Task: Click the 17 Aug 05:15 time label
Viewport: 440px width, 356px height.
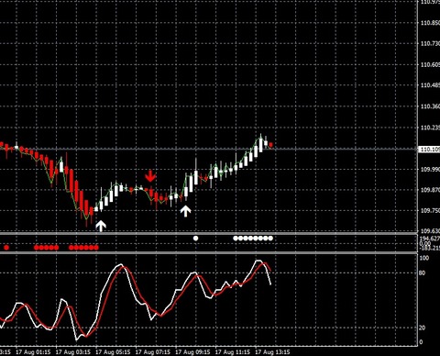Action: 113,352
